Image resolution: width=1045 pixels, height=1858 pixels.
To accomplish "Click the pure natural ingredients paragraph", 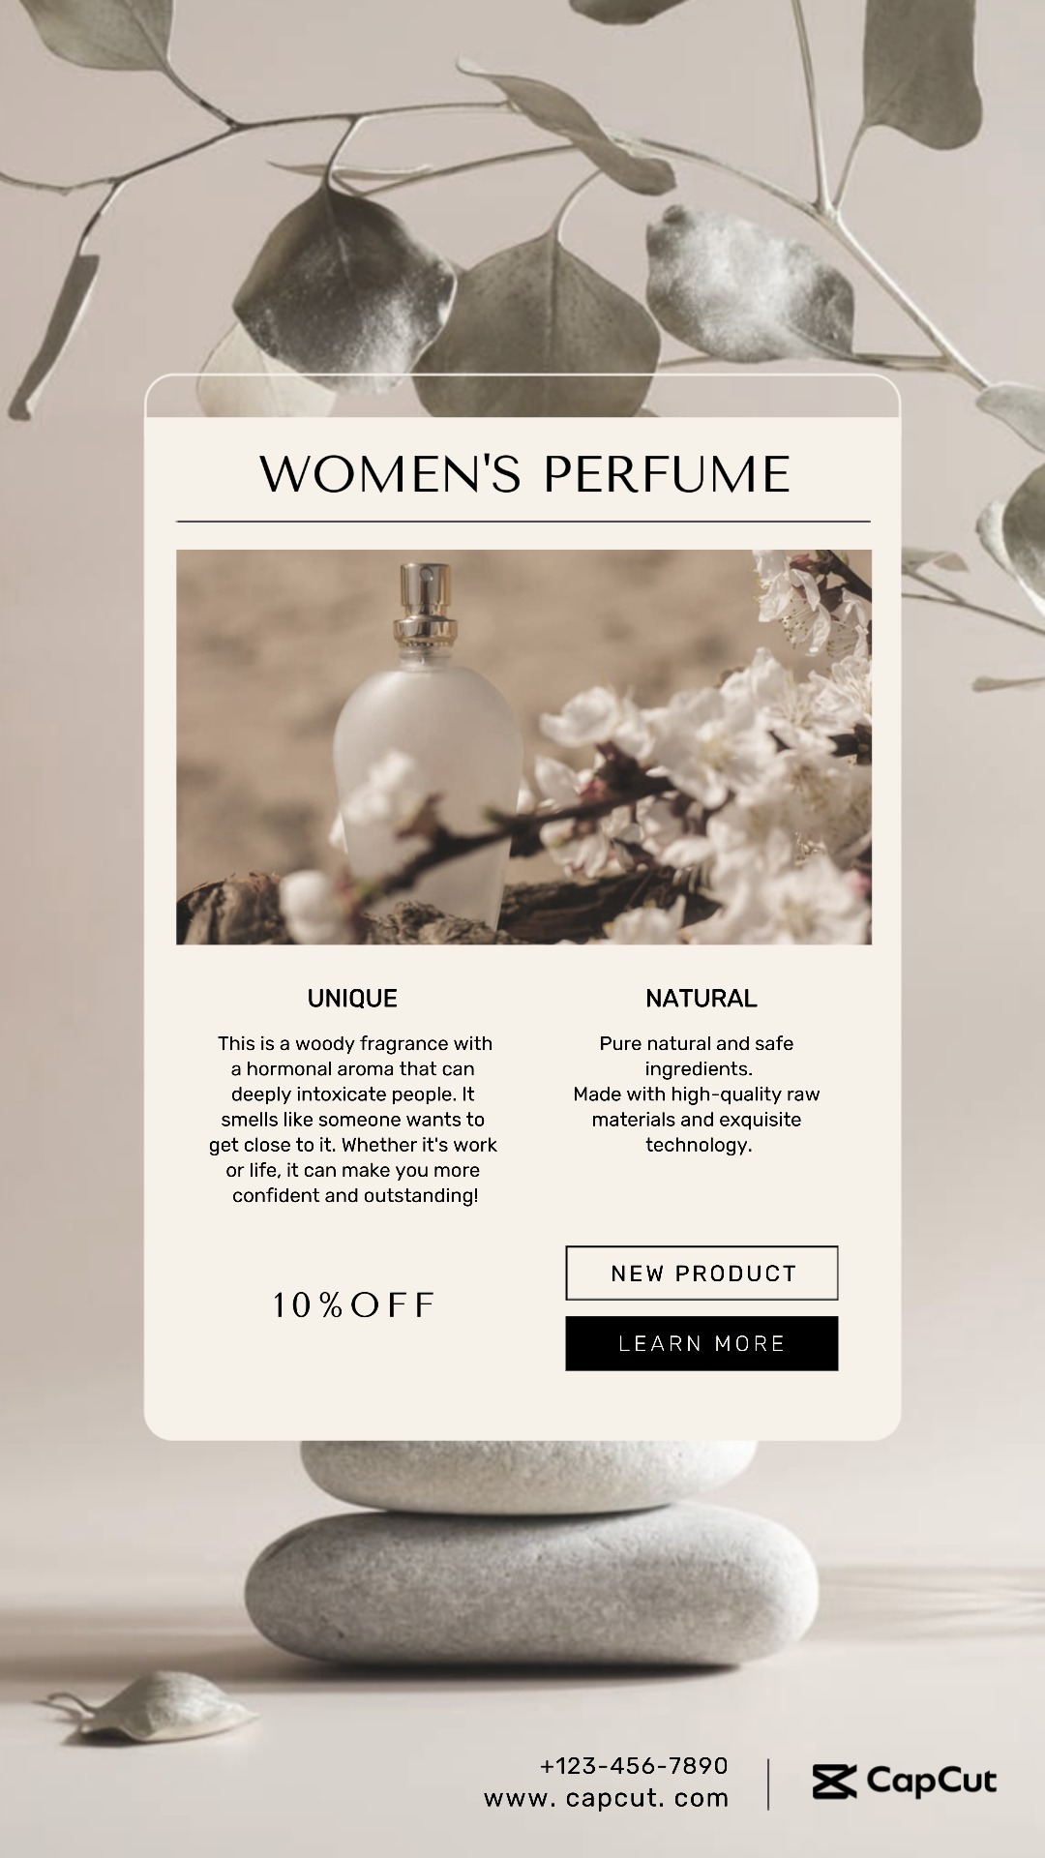I will coord(697,1094).
